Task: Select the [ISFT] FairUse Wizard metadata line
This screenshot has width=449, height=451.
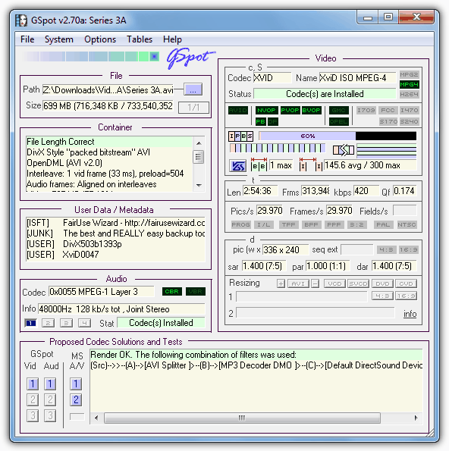Action: 115,223
